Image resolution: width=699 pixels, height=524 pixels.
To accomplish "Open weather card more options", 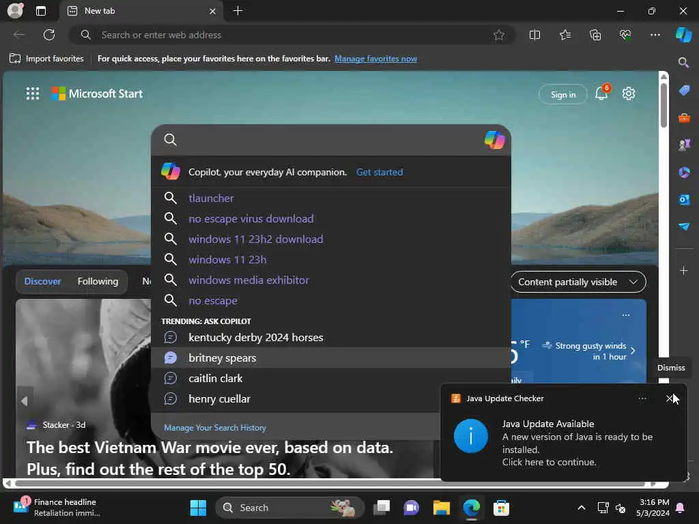I will (626, 315).
